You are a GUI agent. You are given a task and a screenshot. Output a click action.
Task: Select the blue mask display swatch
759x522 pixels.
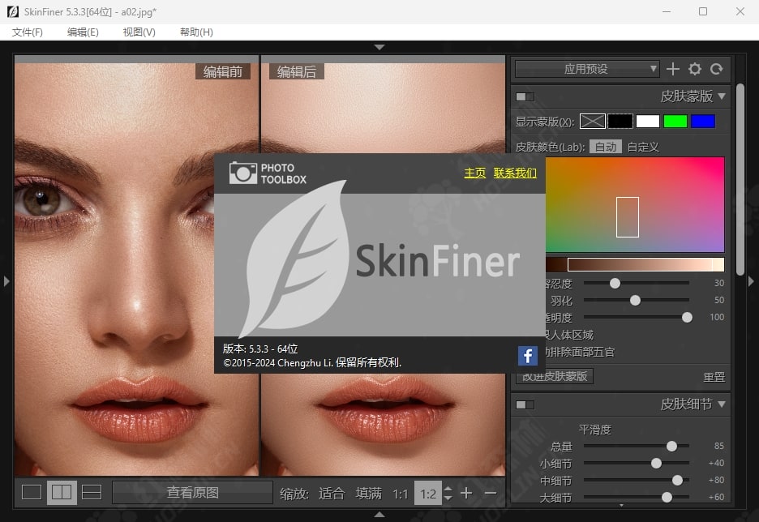(x=703, y=121)
